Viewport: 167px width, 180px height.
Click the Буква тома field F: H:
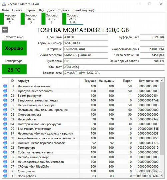(x=86, y=61)
